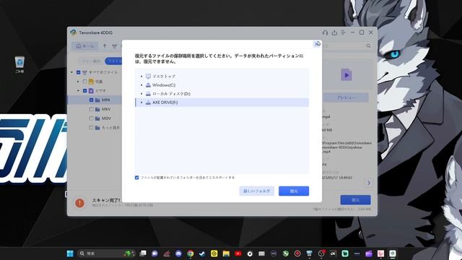The height and width of the screenshot is (260, 462).
Task: Toggle the すべてのファイル checkbox in the tree
Action: pos(79,72)
